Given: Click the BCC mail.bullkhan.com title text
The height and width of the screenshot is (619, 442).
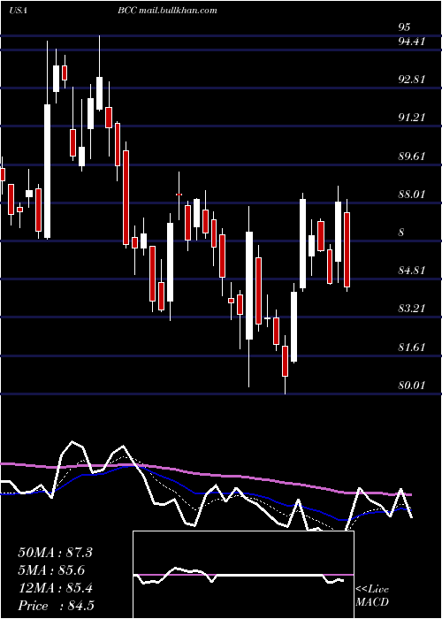Looking at the screenshot, I should point(167,11).
